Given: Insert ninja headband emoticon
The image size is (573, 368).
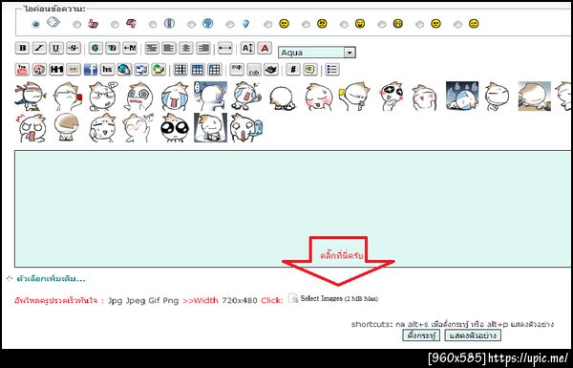Looking at the screenshot, I should pyautogui.click(x=32, y=97).
